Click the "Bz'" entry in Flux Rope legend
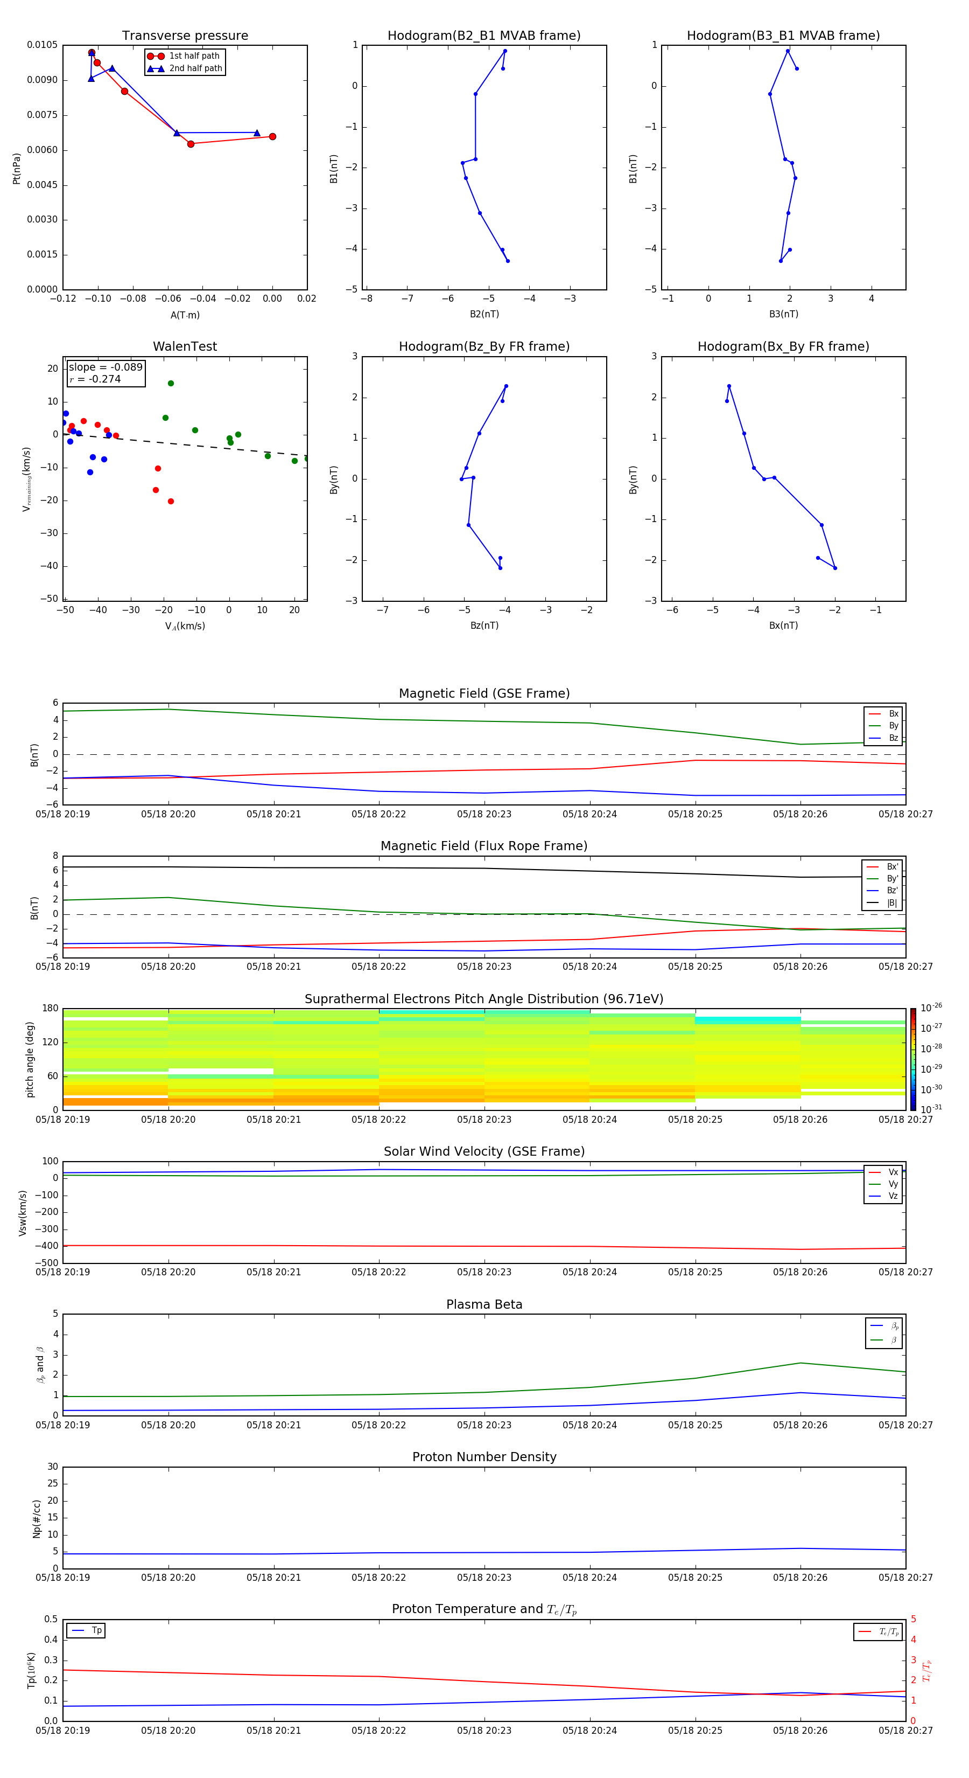Viewport: 969px width, 1778px height. click(x=882, y=891)
